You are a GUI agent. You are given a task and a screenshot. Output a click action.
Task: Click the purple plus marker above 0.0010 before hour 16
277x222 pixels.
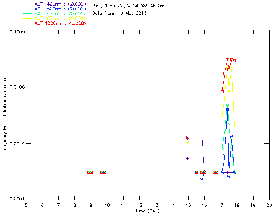pos(202,137)
